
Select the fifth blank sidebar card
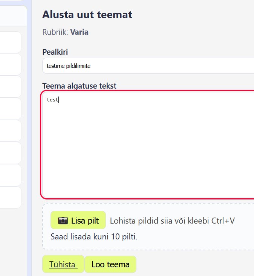(x=11, y=131)
